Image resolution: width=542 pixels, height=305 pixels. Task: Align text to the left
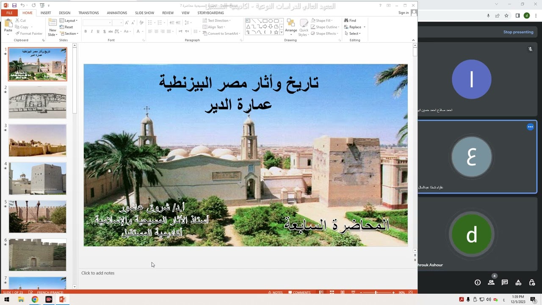pyautogui.click(x=150, y=31)
